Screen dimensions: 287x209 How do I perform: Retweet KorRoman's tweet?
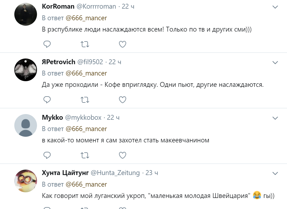(85, 44)
